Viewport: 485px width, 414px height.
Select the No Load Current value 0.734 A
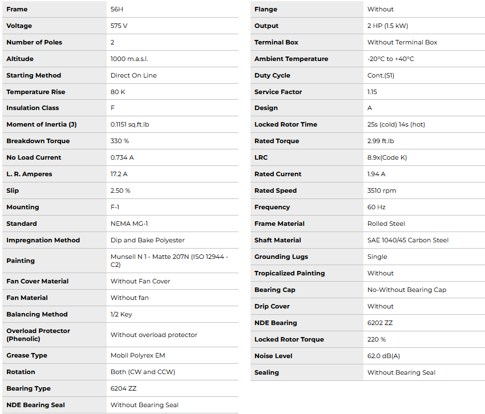coord(122,157)
